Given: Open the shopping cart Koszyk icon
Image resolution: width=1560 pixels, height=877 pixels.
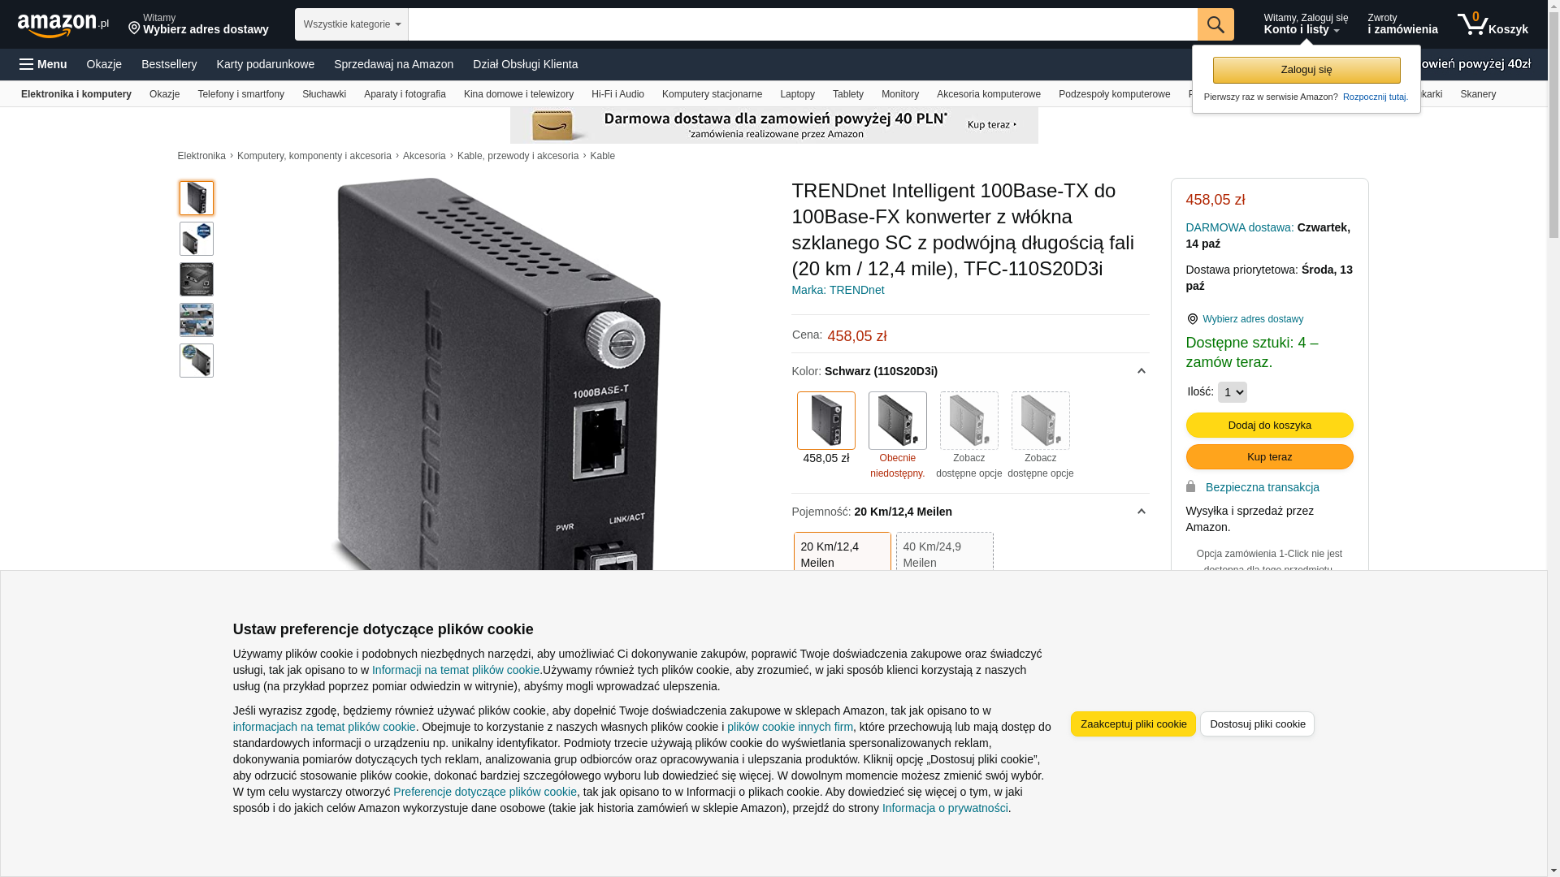Looking at the screenshot, I should click(1493, 24).
